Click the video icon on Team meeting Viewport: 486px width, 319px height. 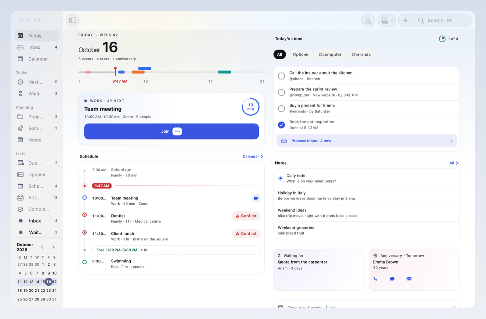[x=256, y=198]
